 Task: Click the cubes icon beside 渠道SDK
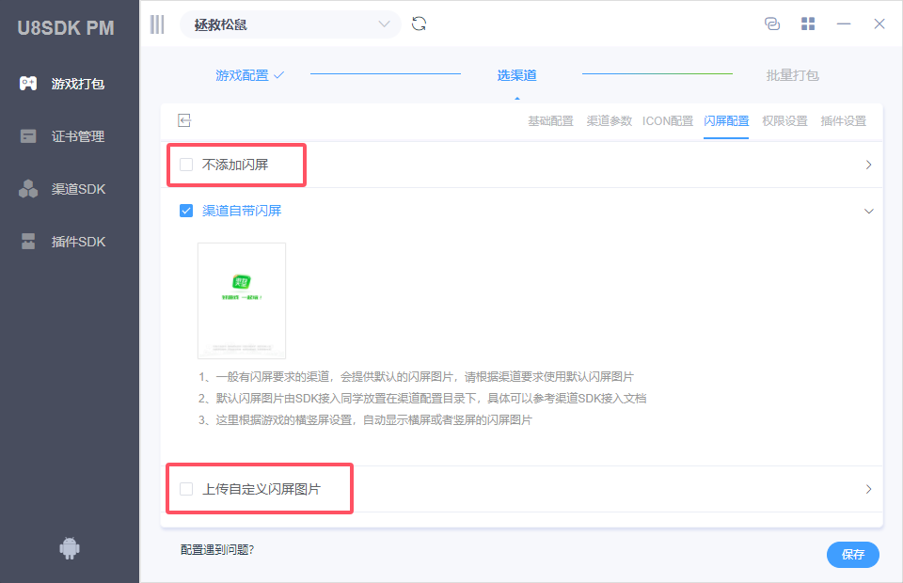[28, 189]
